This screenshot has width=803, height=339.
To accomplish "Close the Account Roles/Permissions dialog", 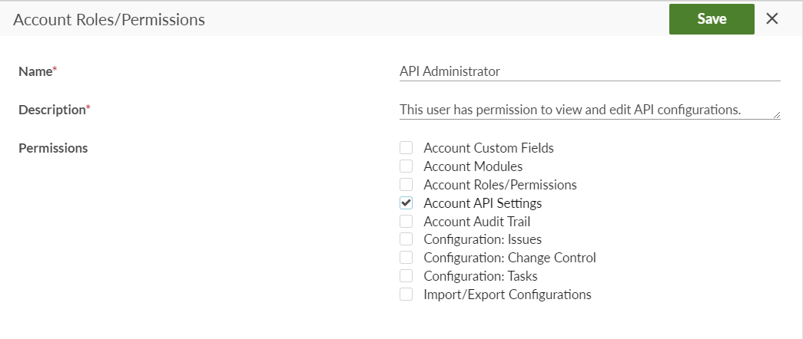I will pos(771,19).
